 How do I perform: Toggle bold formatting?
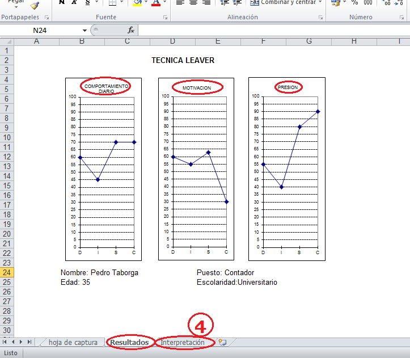pyautogui.click(x=61, y=3)
